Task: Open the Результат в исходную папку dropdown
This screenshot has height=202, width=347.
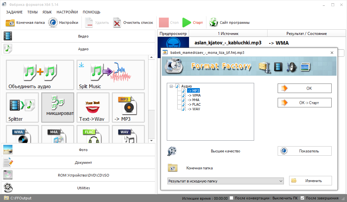Action: tap(226, 181)
